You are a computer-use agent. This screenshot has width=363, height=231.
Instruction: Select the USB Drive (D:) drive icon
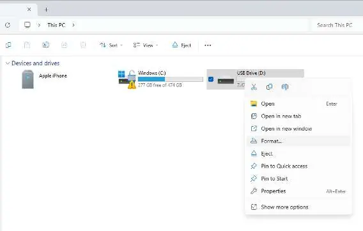click(x=226, y=80)
